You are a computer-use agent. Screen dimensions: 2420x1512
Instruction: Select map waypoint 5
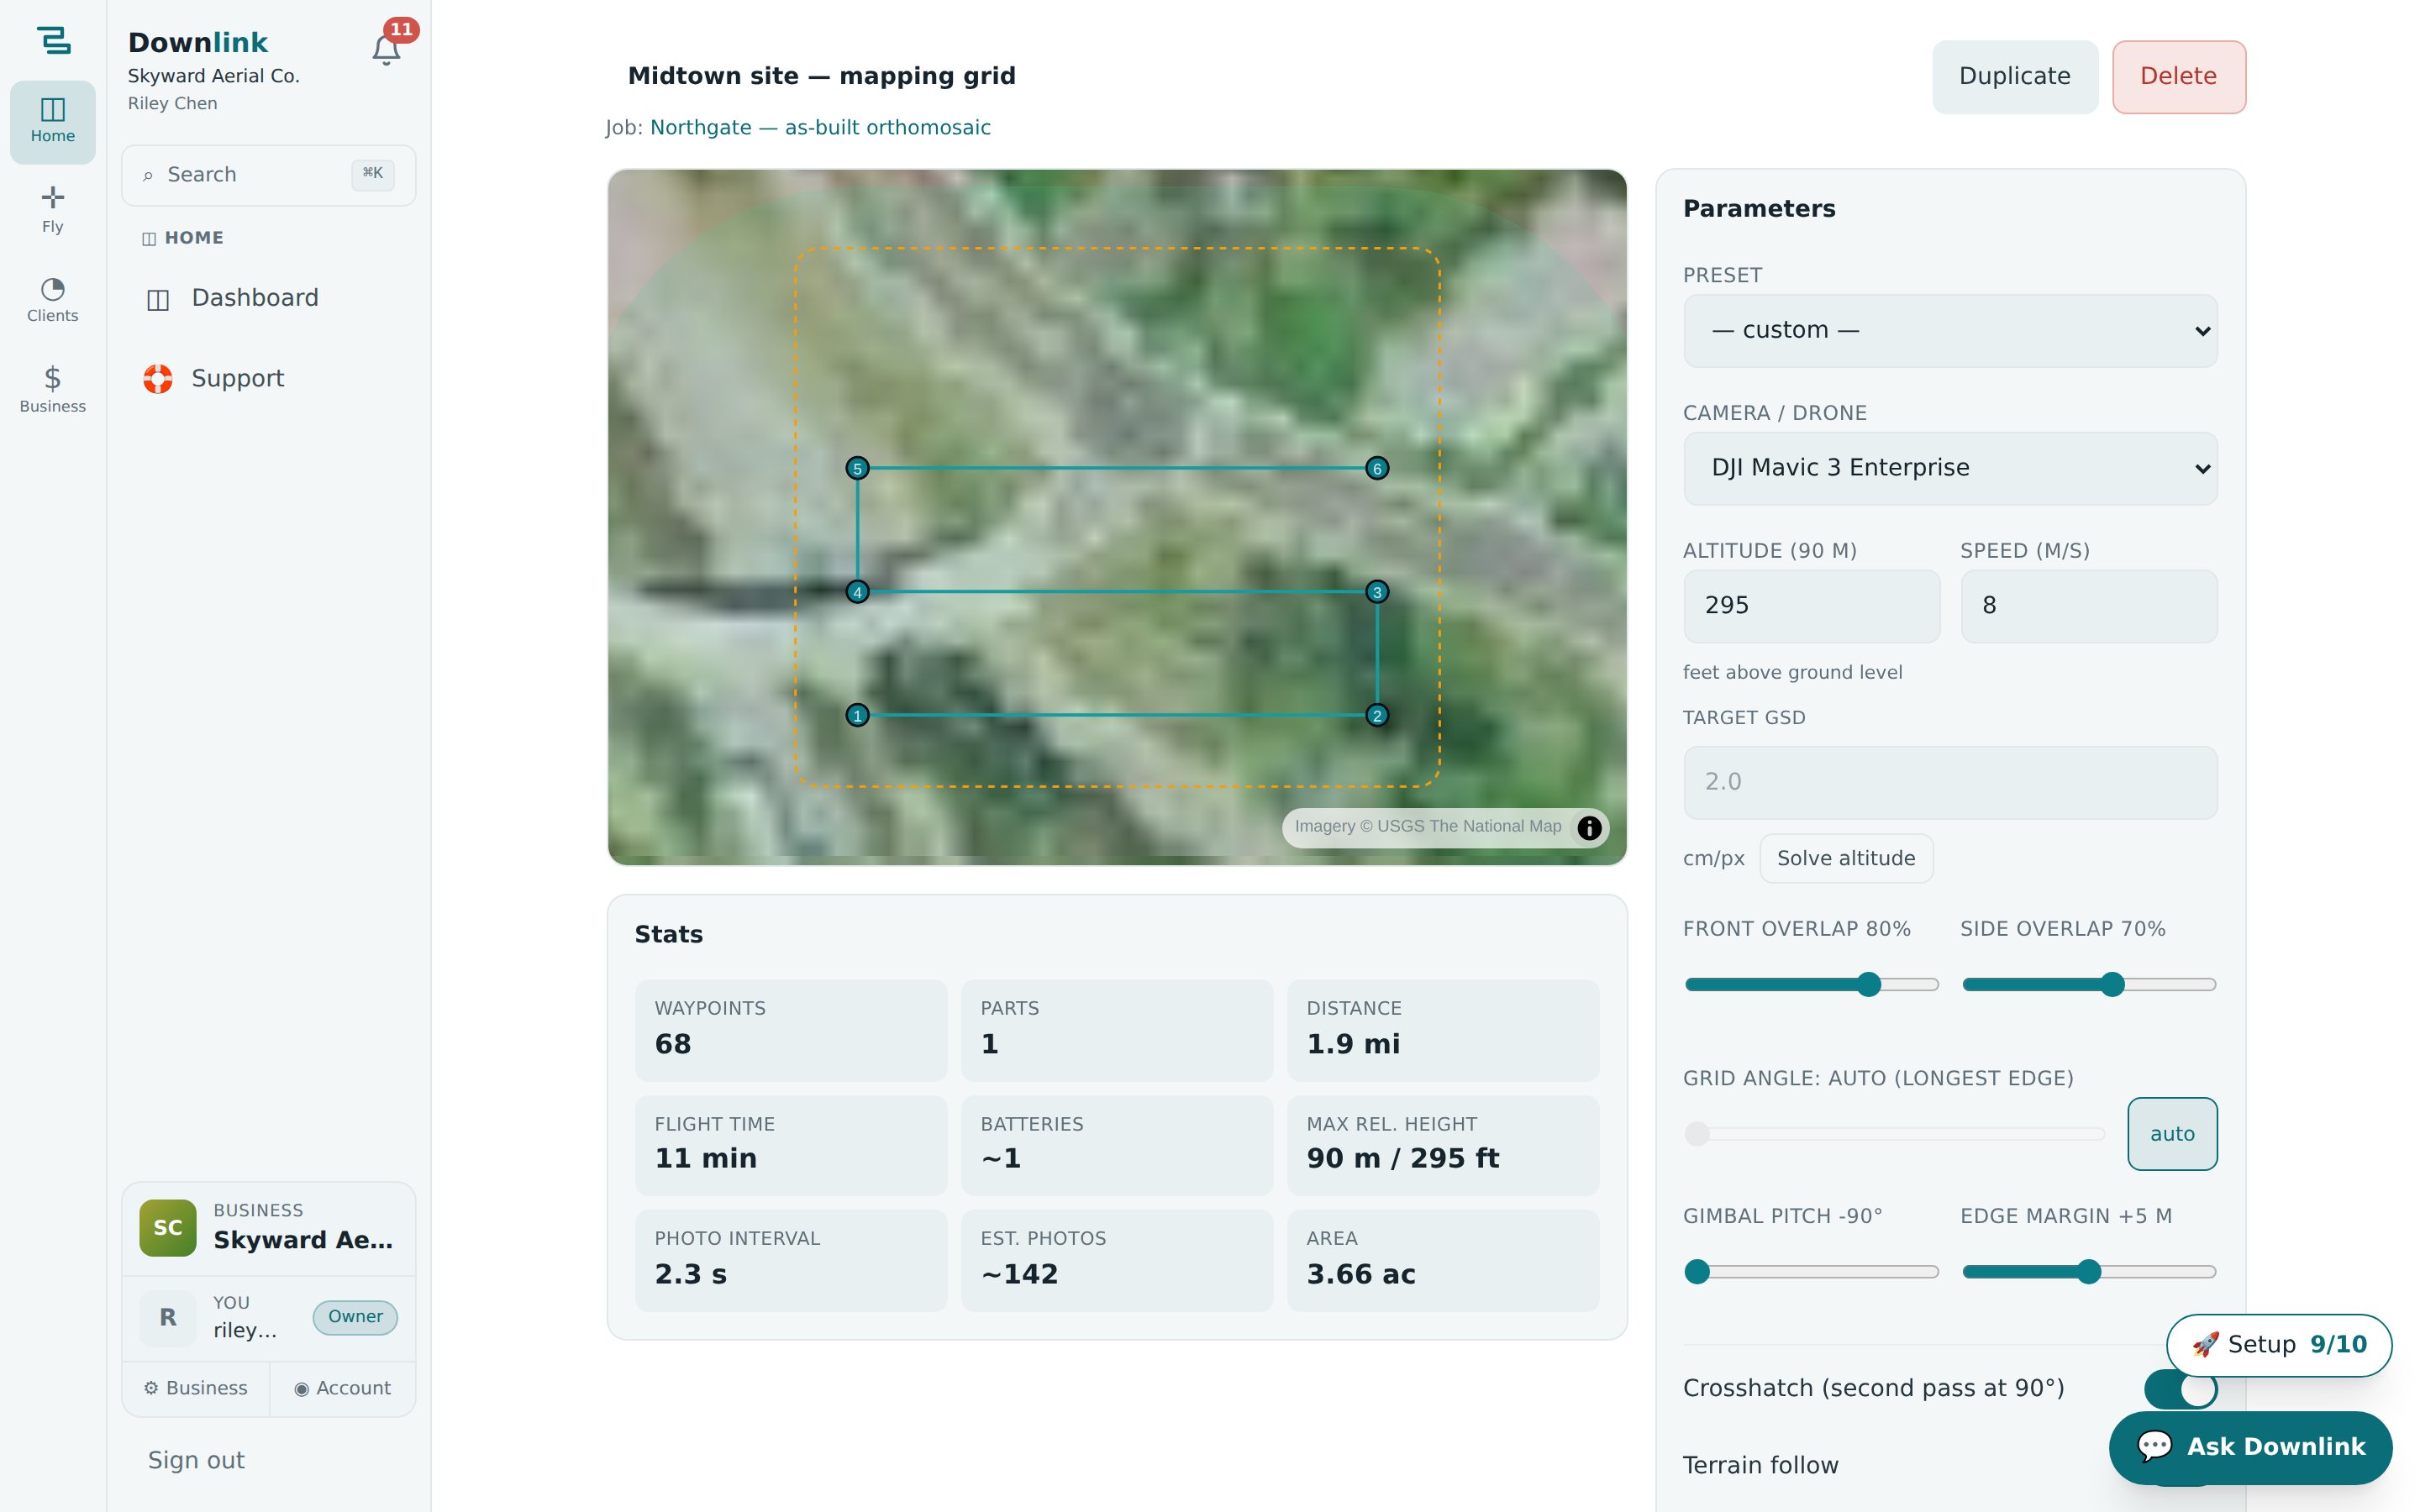tap(857, 468)
